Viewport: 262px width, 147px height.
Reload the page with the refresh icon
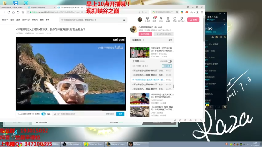pos(9,12)
